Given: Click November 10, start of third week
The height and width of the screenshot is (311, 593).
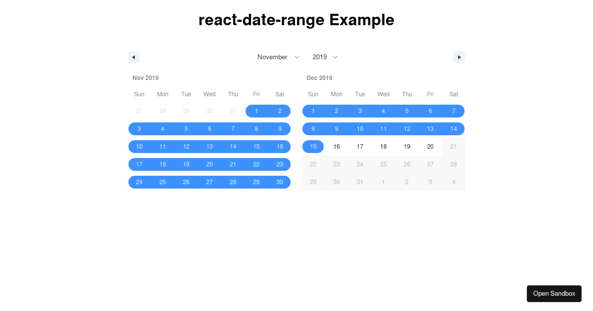Looking at the screenshot, I should (139, 146).
